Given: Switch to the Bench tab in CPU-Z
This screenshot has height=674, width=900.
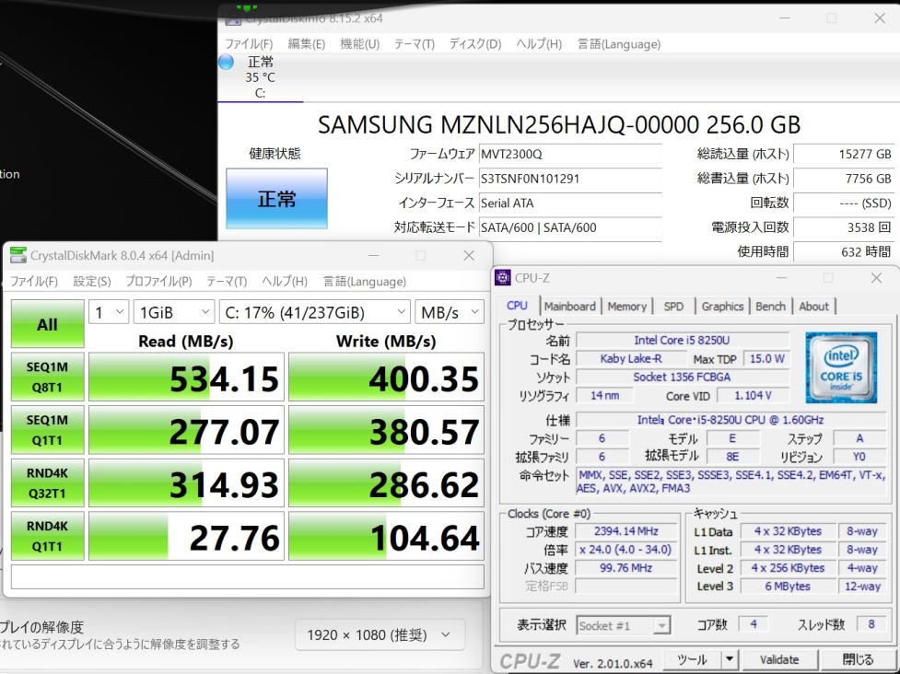Looking at the screenshot, I should tap(770, 307).
